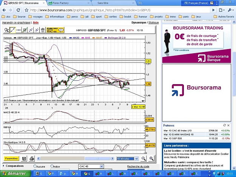236x177 pixels.
Task: Select the crossed lines drawing tool icon
Action: coord(37,30)
